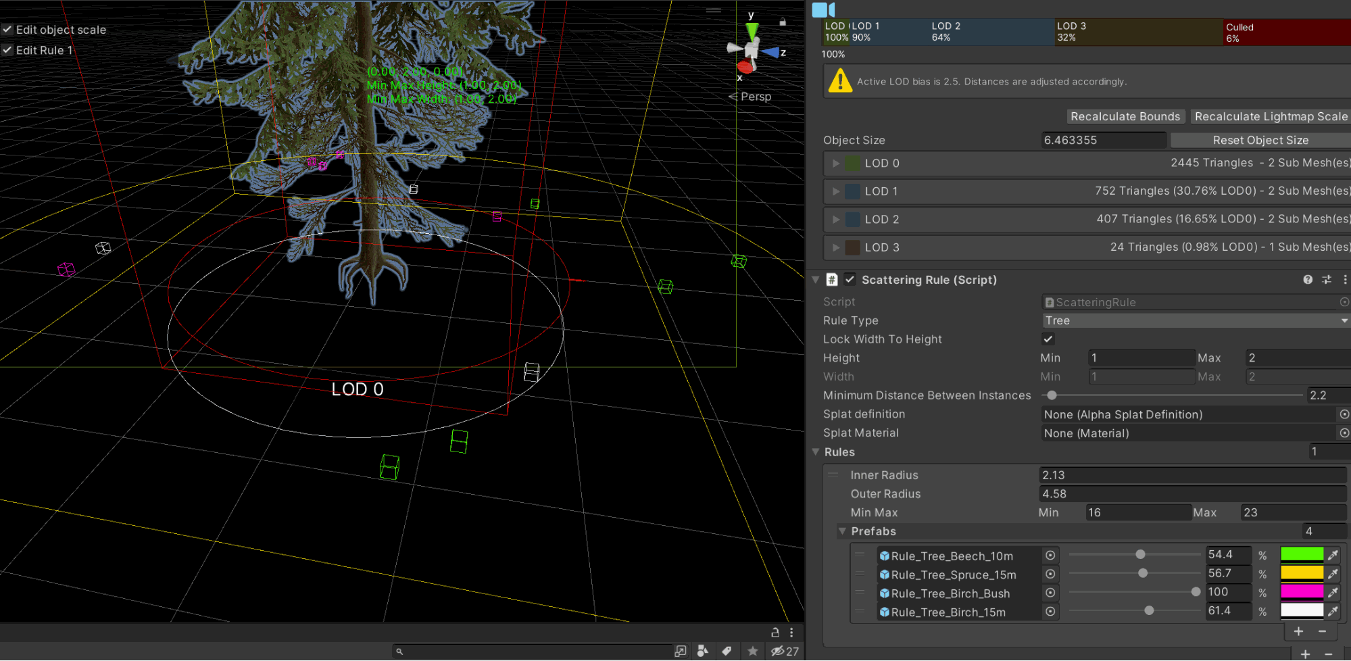This screenshot has height=661, width=1351.
Task: Select the LOD 3 segment in LOD bar
Action: 1139,32
